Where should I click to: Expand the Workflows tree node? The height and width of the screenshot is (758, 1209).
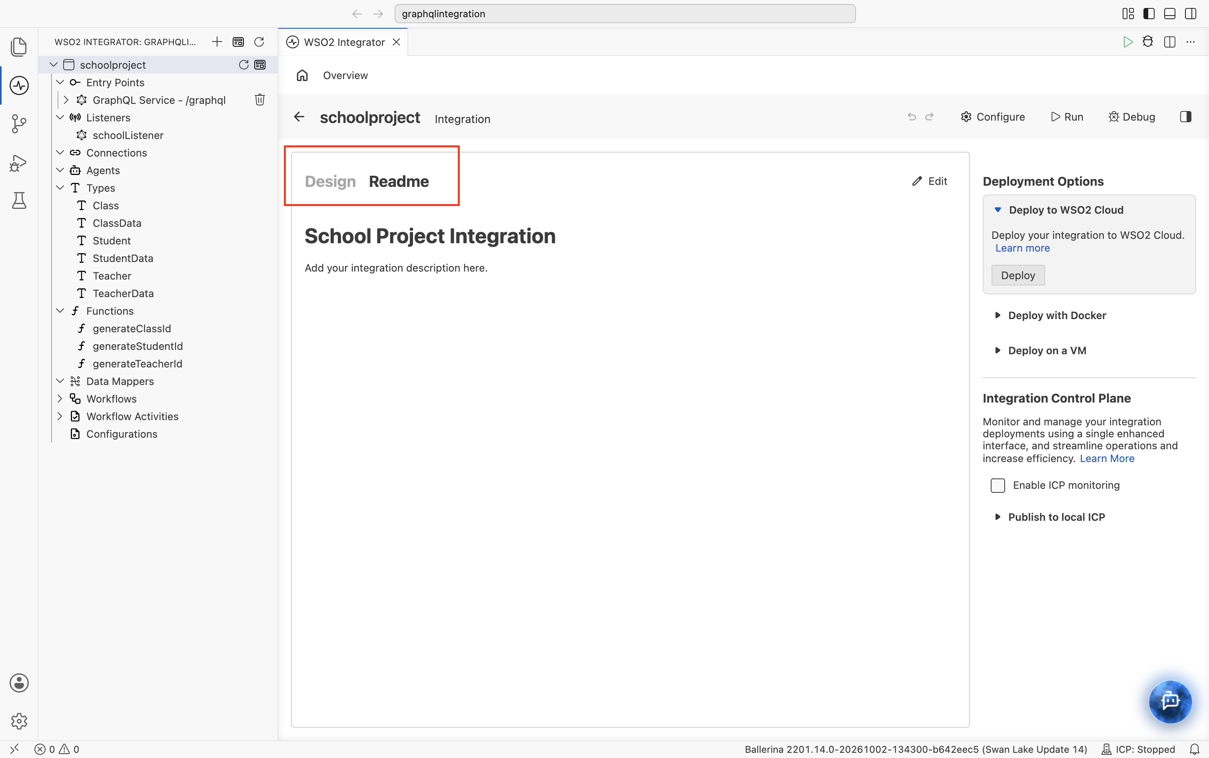(x=60, y=399)
